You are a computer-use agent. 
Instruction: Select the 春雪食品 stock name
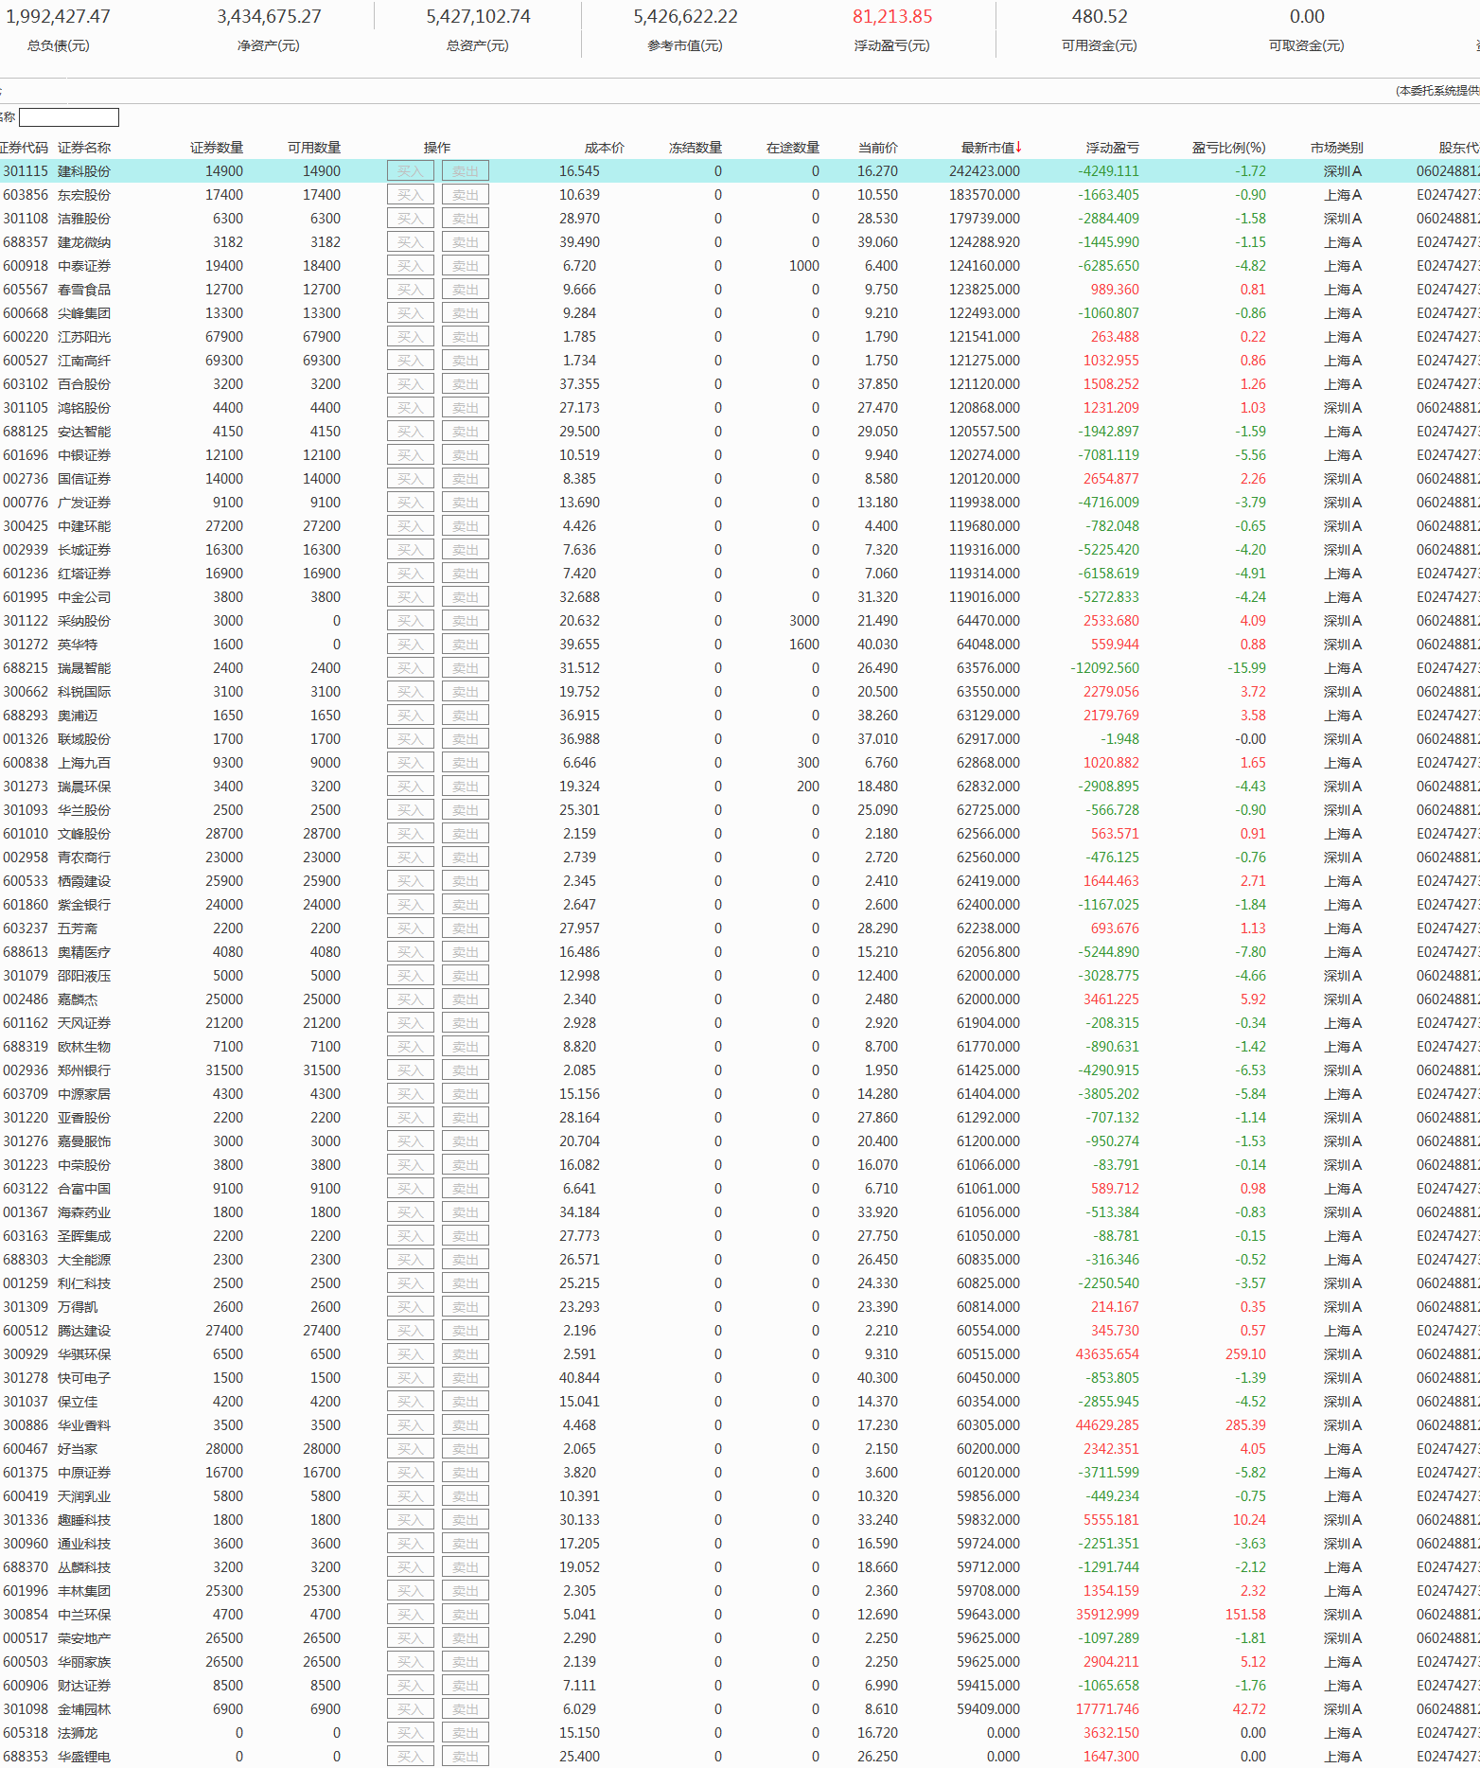pyautogui.click(x=84, y=290)
